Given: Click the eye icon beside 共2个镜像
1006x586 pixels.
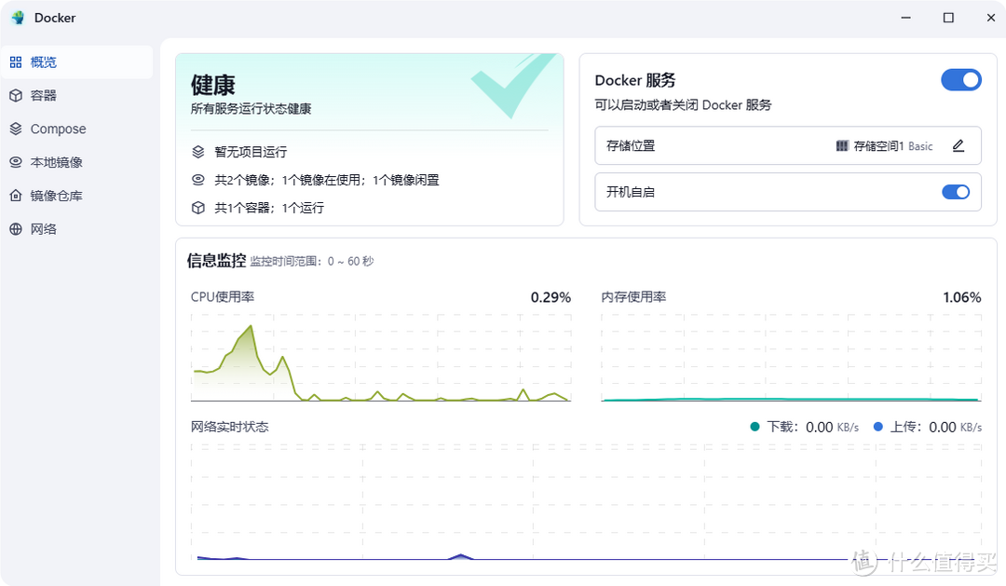Looking at the screenshot, I should [198, 180].
